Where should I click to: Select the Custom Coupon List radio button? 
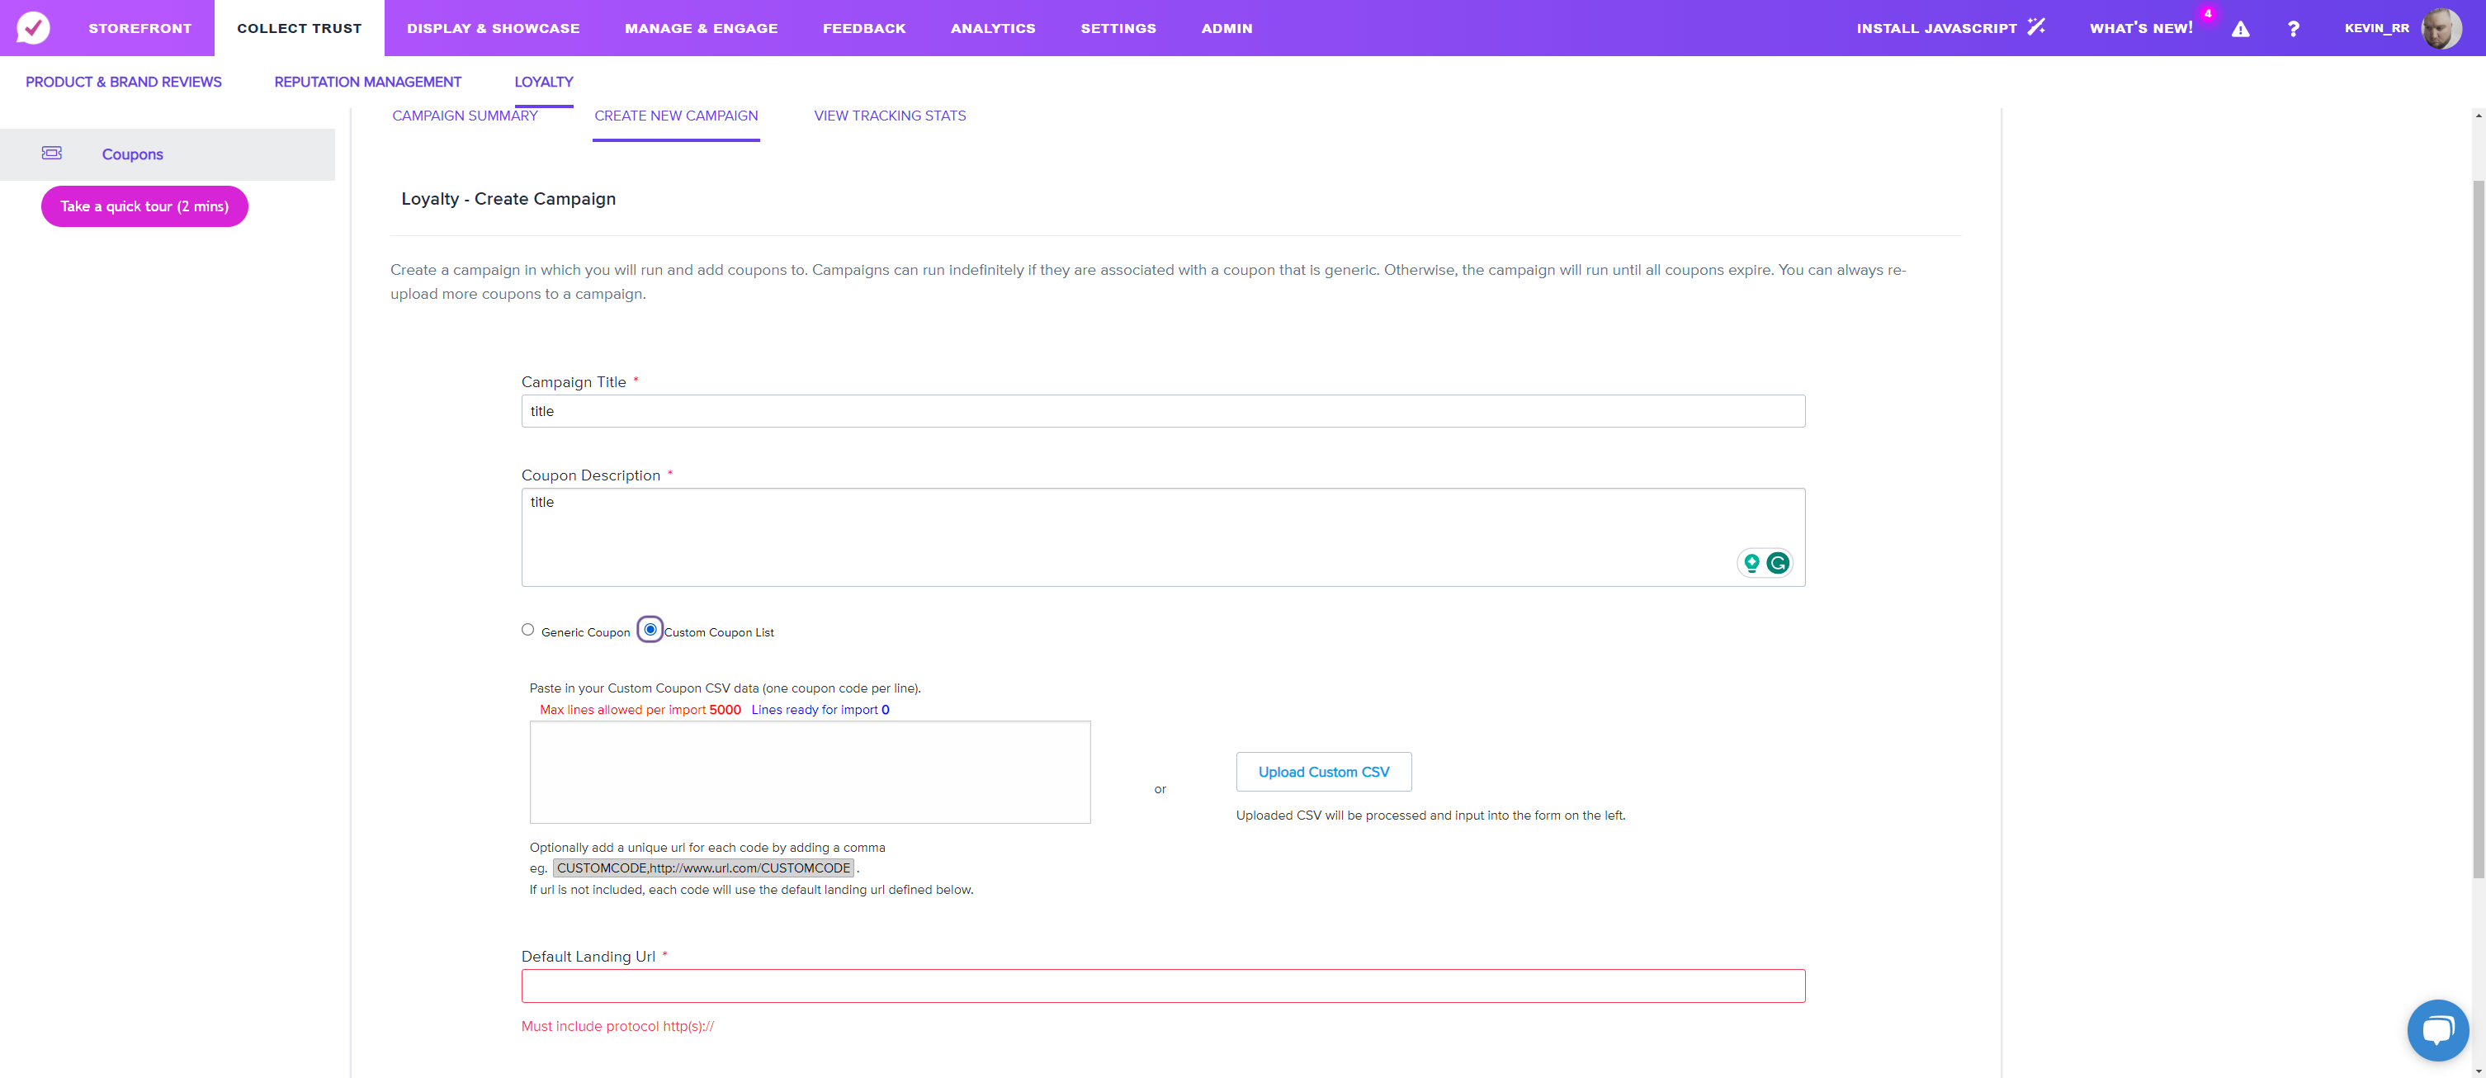pos(650,629)
